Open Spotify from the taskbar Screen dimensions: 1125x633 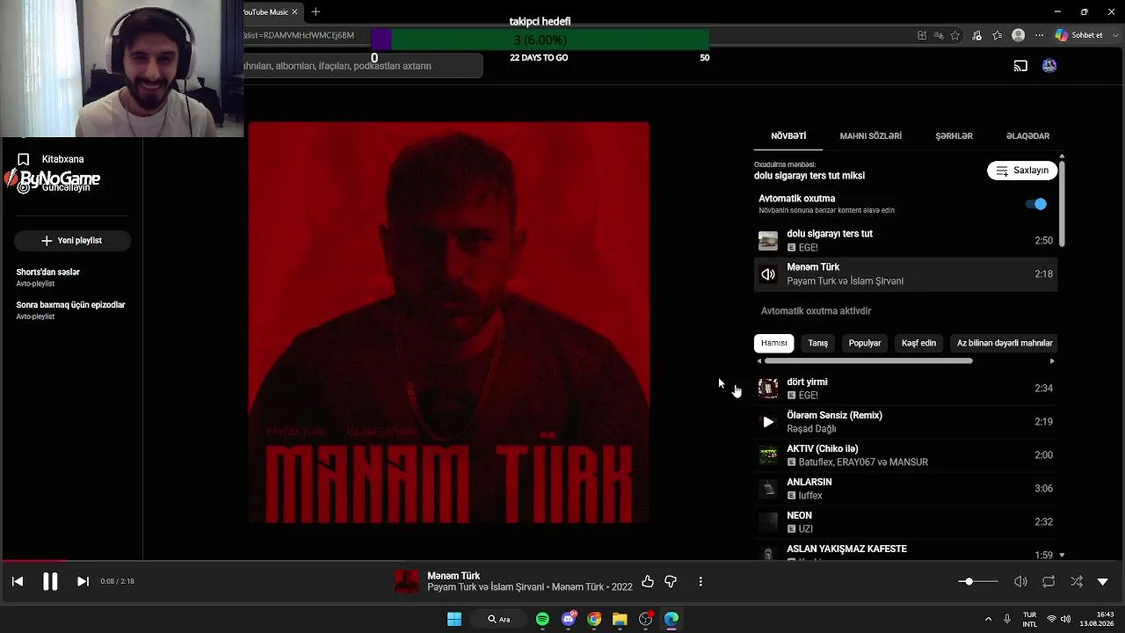pyautogui.click(x=542, y=619)
